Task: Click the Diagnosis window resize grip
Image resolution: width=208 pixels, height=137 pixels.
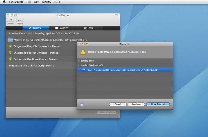Action: 171,108
